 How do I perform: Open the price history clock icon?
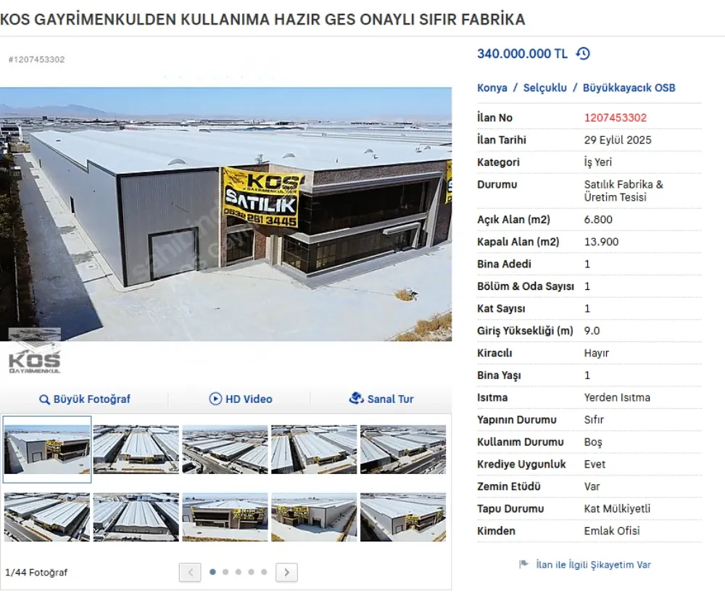583,54
